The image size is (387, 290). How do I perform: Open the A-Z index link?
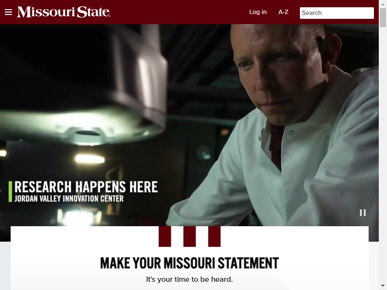click(283, 12)
